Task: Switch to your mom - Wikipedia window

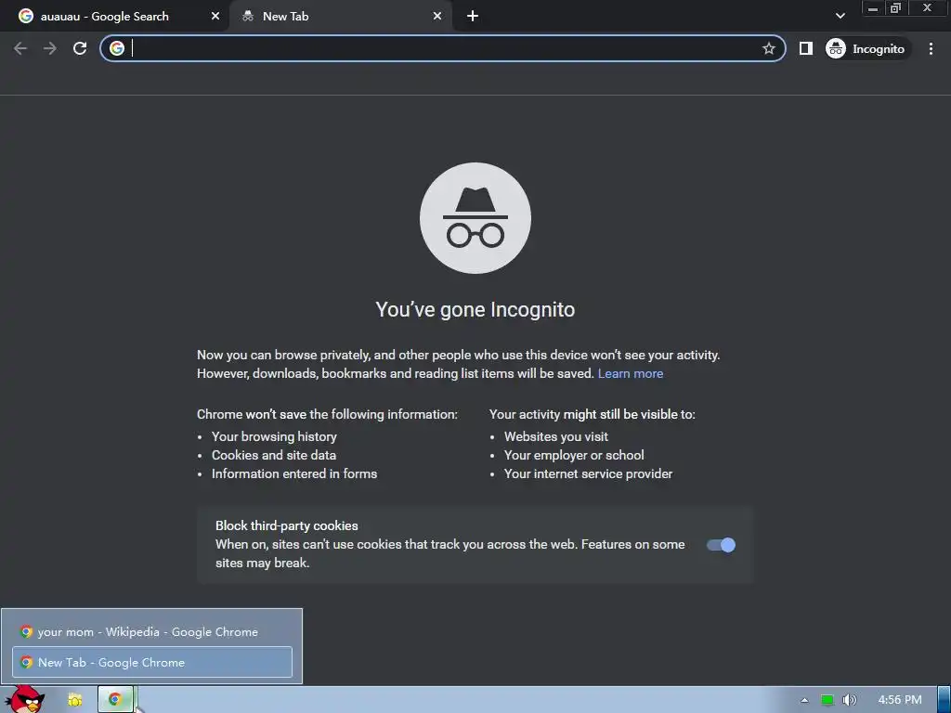Action: coord(152,631)
